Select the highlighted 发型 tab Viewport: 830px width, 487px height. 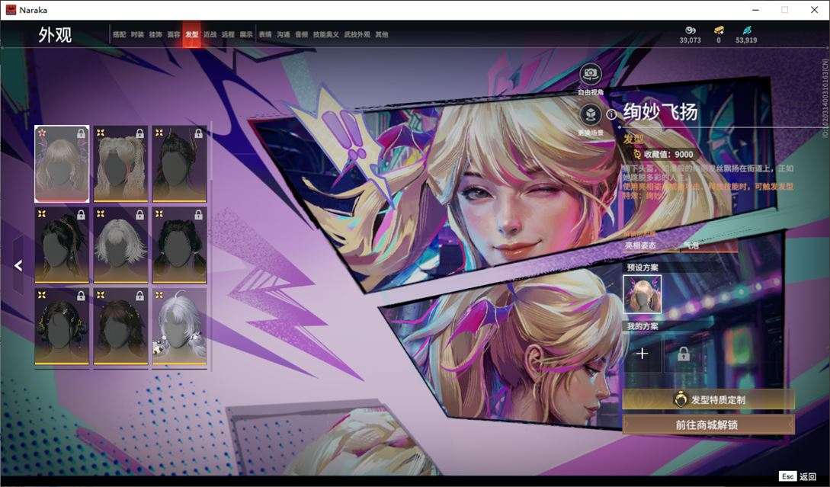click(x=191, y=34)
